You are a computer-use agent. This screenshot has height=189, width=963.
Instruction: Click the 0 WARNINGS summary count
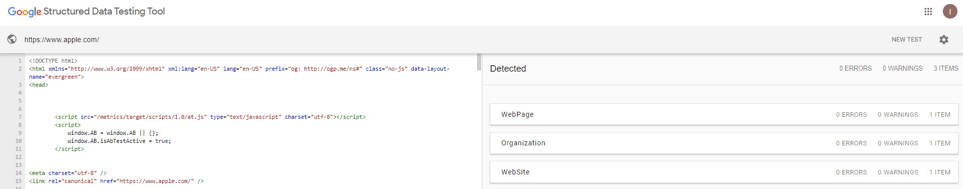(903, 68)
